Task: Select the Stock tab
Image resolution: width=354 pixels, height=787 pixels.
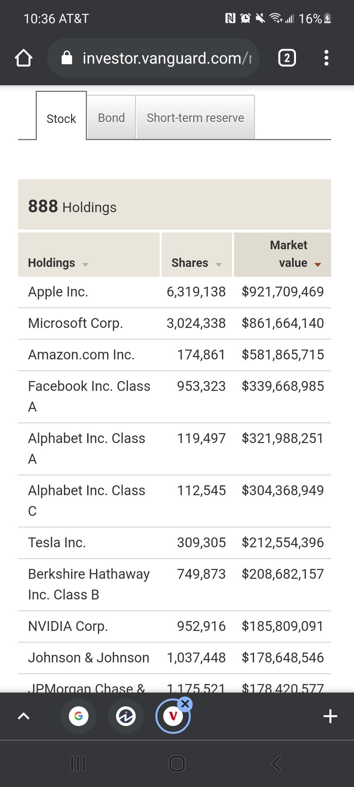Action: point(61,118)
